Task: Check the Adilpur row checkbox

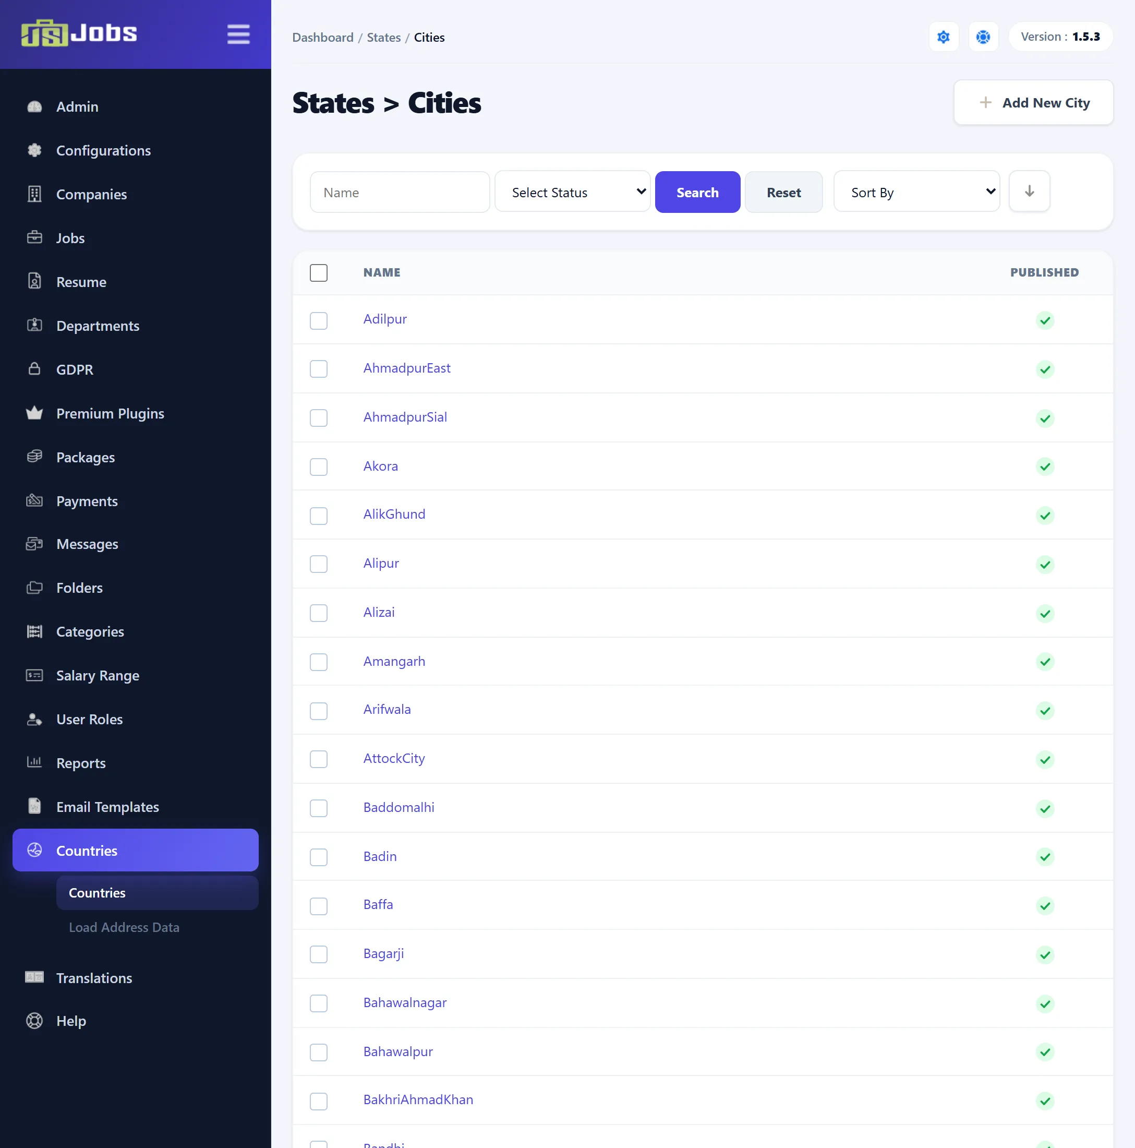Action: click(318, 320)
